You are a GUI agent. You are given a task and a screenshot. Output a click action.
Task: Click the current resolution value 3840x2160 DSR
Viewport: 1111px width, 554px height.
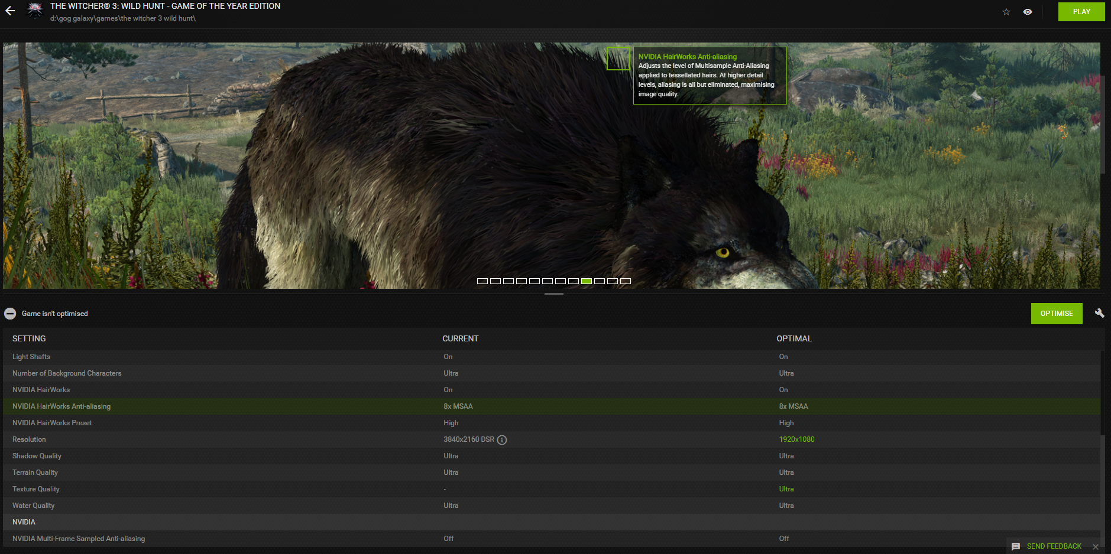coord(469,439)
